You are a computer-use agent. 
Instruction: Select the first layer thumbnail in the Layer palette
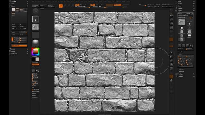[x=13, y=10]
